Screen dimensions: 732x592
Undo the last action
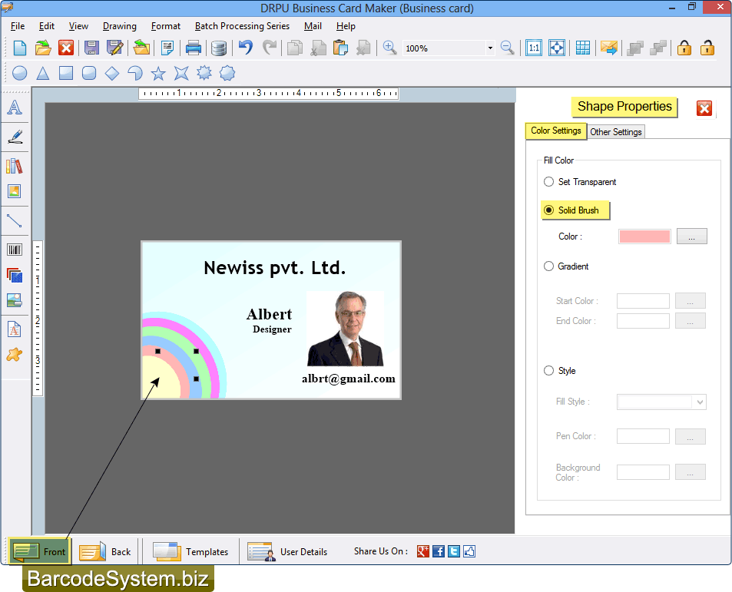coord(246,48)
